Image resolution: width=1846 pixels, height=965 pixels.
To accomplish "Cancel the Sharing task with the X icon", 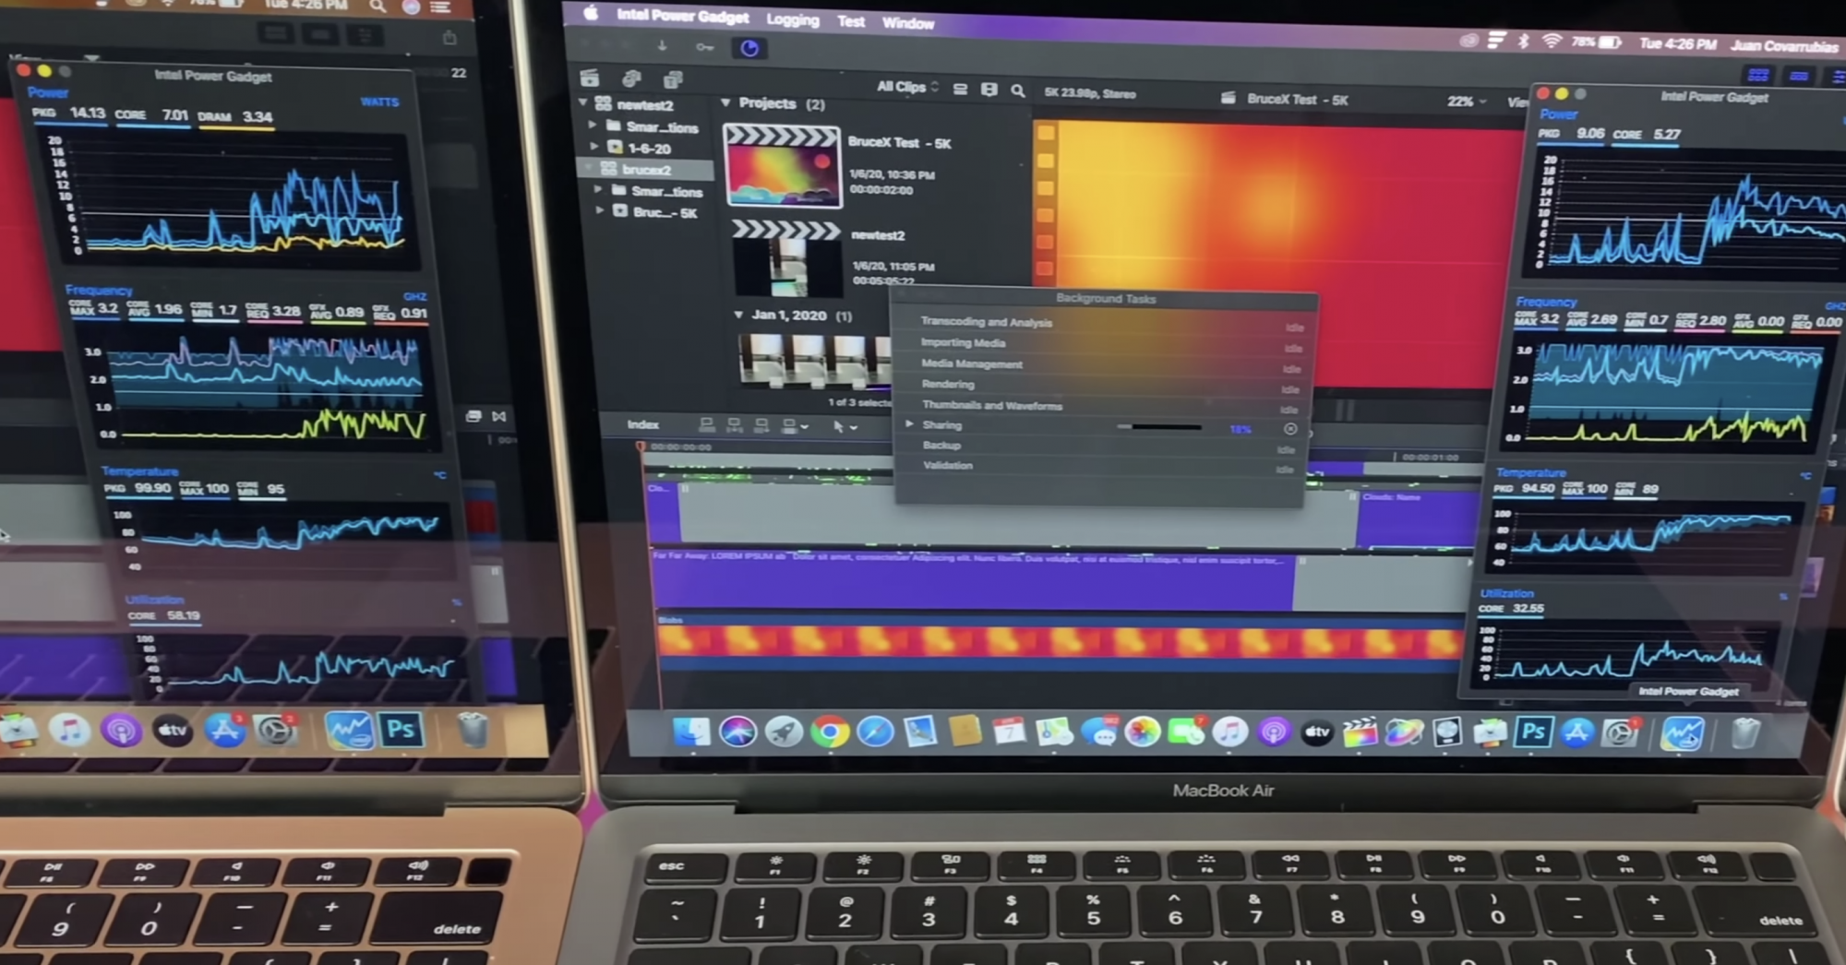I will click(x=1290, y=429).
